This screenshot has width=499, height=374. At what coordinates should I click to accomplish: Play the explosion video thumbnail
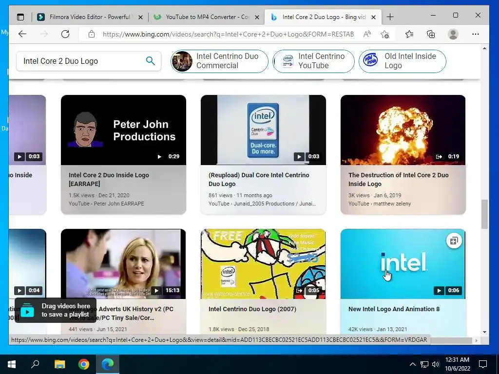tap(403, 130)
